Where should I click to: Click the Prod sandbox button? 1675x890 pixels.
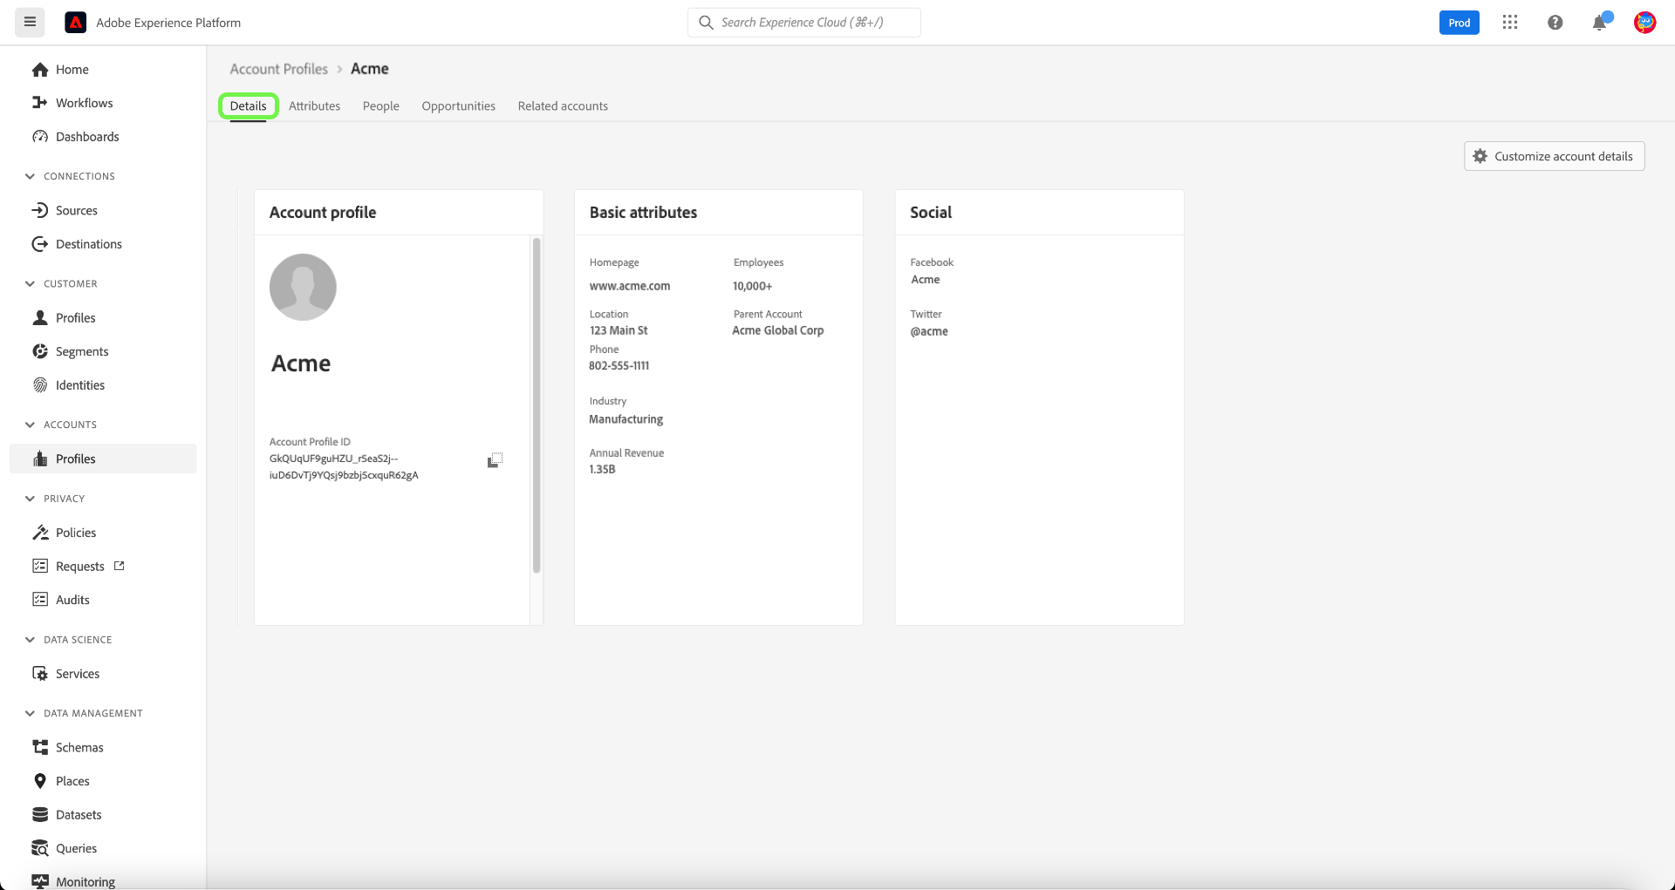point(1460,23)
